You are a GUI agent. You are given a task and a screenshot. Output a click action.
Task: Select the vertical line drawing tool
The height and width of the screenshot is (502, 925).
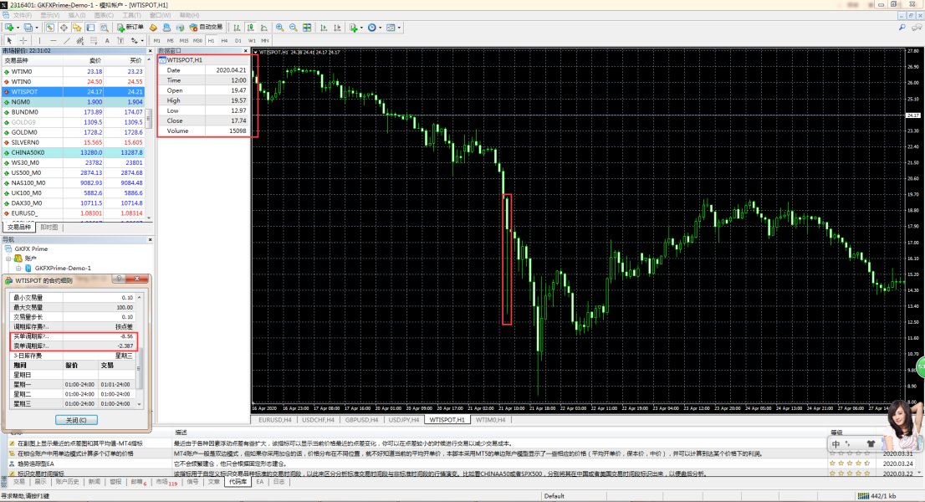[39, 40]
